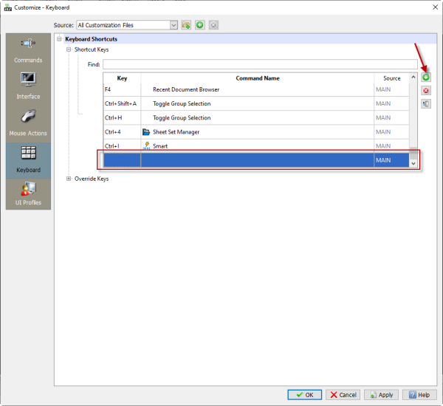Open Mouse Actions settings

28,123
